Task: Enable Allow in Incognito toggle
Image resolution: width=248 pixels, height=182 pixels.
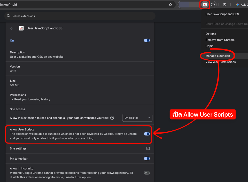Action: (x=147, y=173)
